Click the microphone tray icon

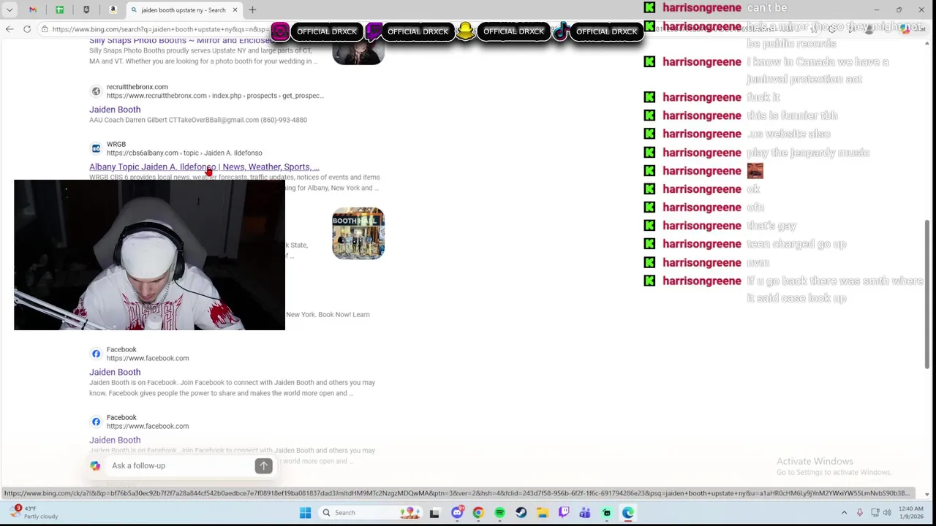click(860, 513)
